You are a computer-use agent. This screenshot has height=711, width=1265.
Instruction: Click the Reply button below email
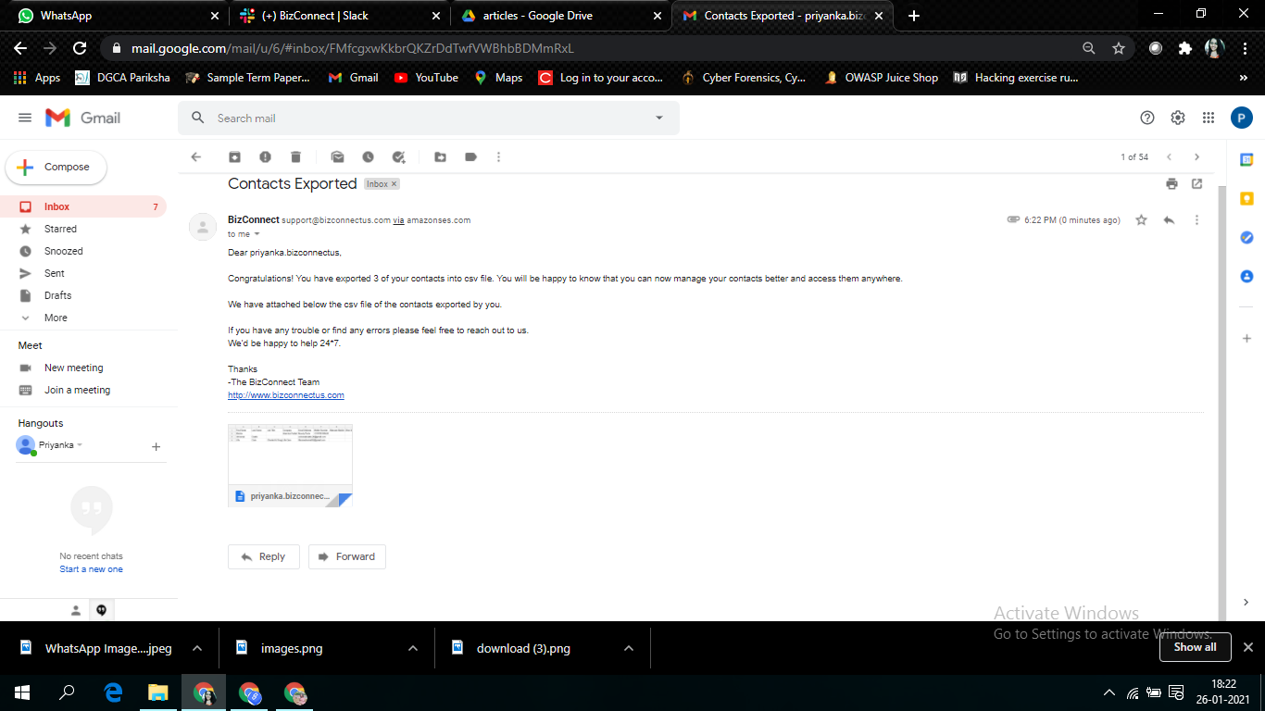[263, 556]
